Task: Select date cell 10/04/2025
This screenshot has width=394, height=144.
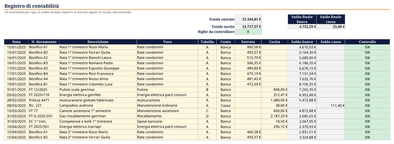Action: (x=16, y=127)
